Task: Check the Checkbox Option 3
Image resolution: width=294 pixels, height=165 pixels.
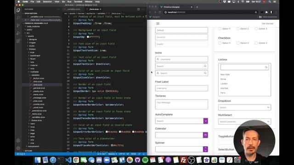Action: 256,43
